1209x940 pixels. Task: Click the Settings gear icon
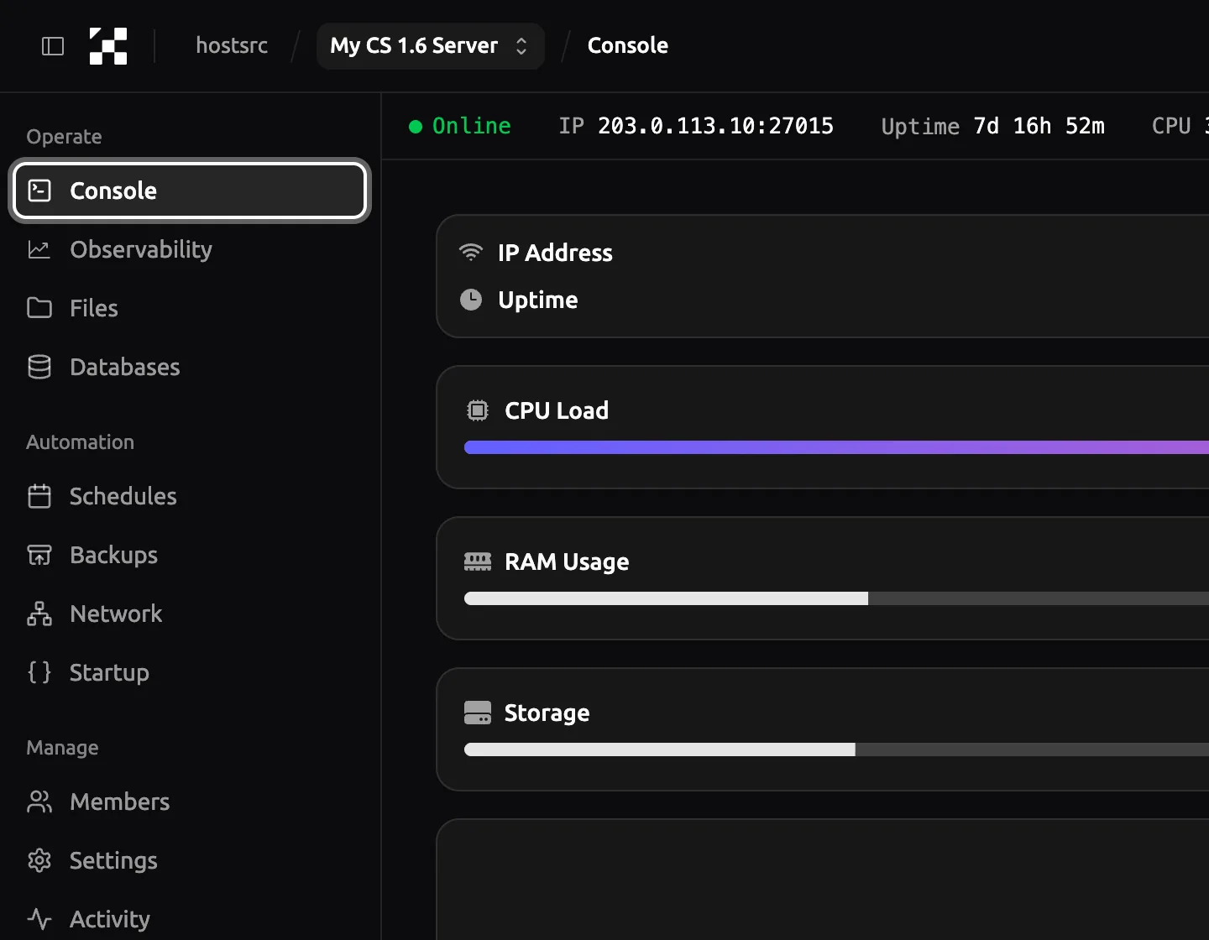(x=39, y=860)
